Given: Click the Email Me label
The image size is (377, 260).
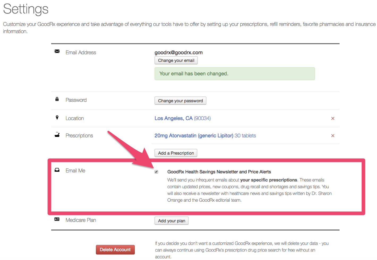Looking at the screenshot, I should tap(75, 171).
